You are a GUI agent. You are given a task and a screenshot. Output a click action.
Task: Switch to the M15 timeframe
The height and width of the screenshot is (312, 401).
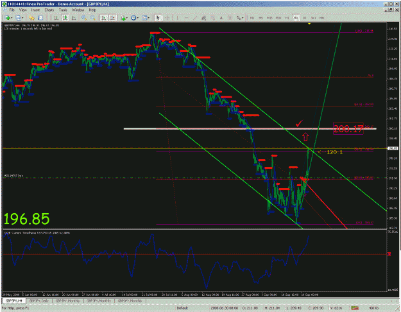pyautogui.click(x=269, y=18)
